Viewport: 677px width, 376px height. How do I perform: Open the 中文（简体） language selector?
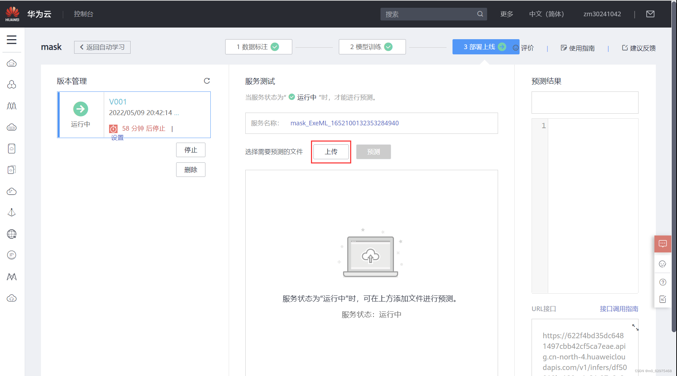tap(546, 14)
